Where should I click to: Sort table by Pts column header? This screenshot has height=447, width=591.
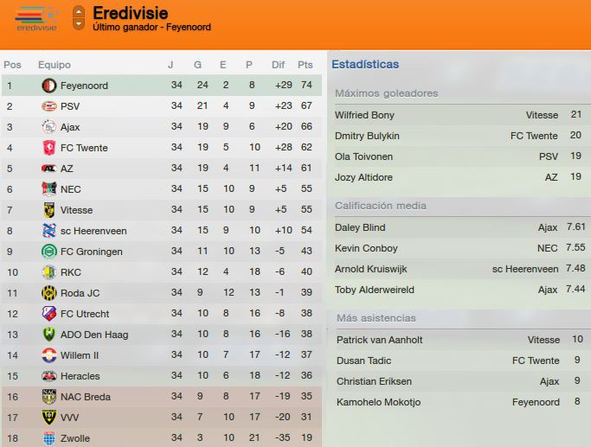pyautogui.click(x=305, y=65)
